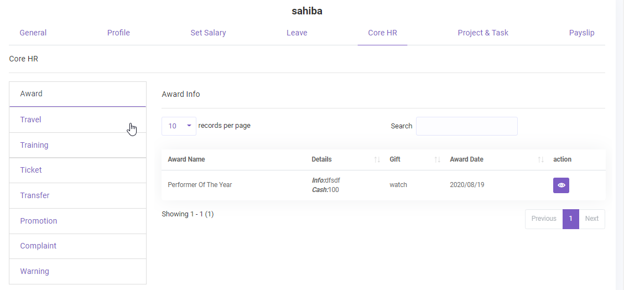Switch to Payslip tab
This screenshot has height=290, width=624.
pyautogui.click(x=581, y=33)
